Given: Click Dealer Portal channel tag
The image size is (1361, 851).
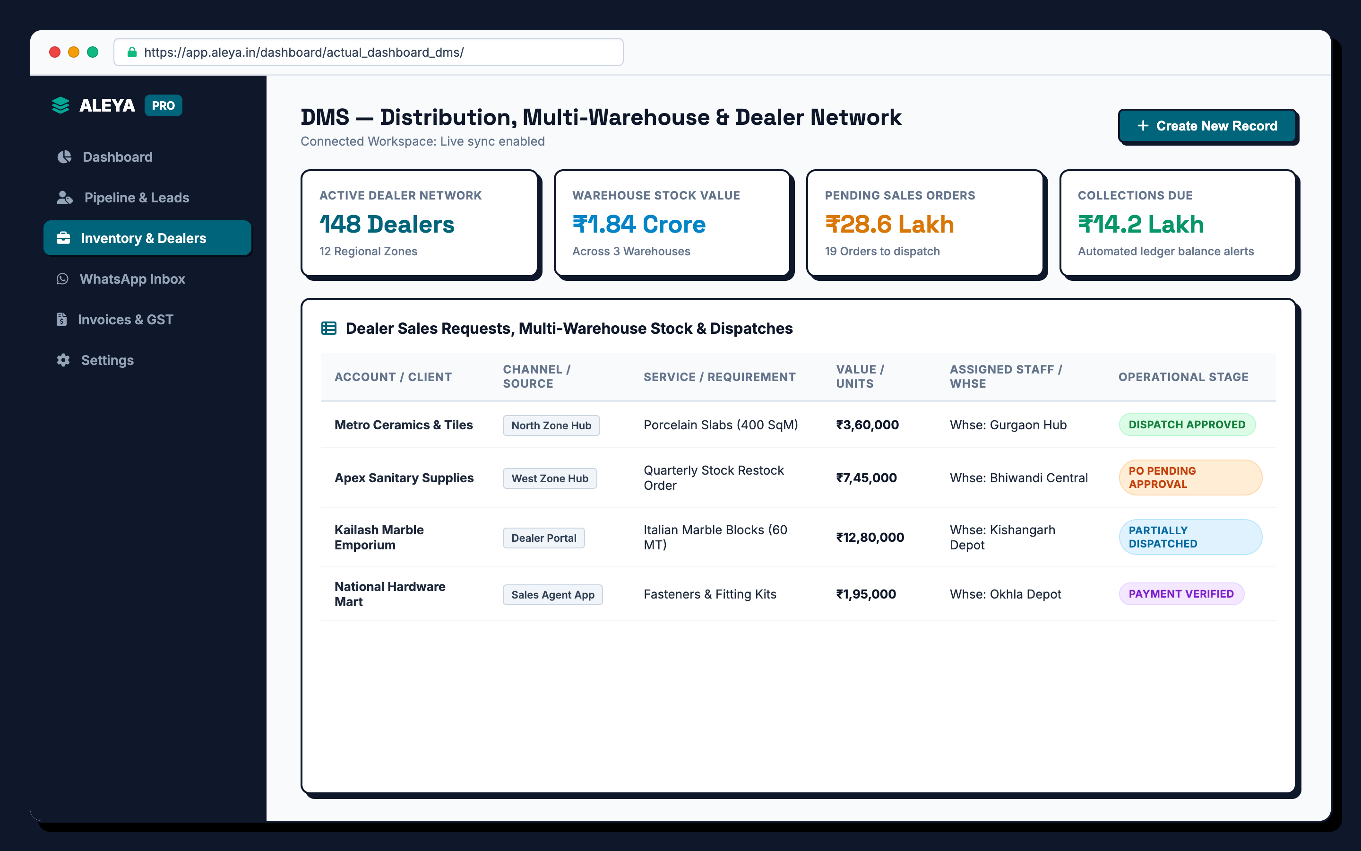Looking at the screenshot, I should point(543,538).
